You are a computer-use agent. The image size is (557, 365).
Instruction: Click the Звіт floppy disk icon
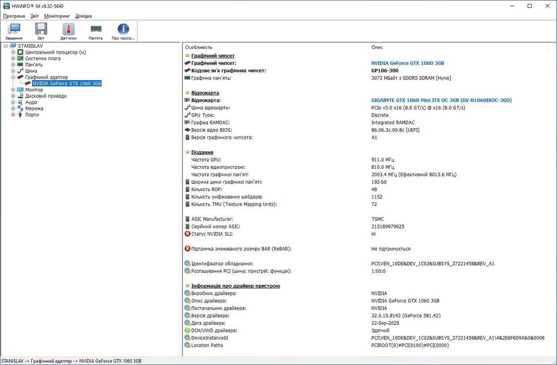41,29
